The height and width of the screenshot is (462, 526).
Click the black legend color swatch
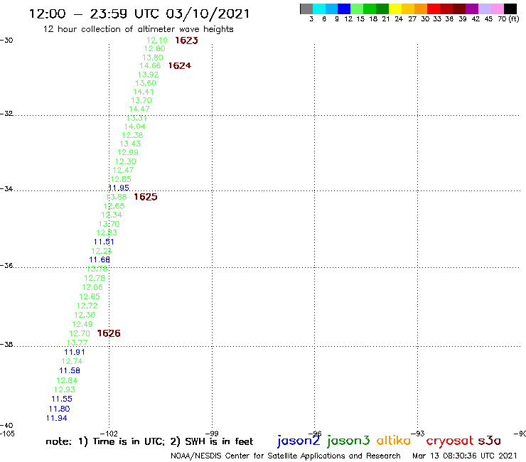[510, 9]
